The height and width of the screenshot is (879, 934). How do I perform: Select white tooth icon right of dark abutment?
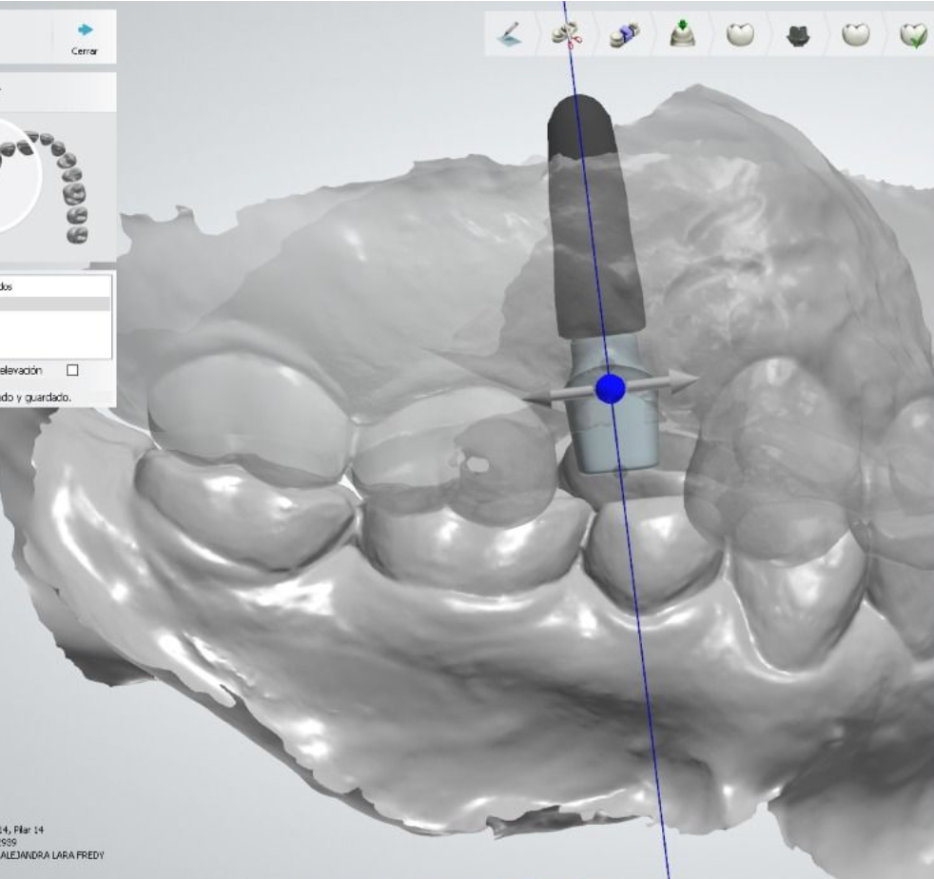(x=856, y=34)
